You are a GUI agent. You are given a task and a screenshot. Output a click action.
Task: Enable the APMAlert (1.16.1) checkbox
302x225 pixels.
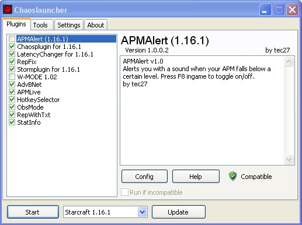pos(12,39)
